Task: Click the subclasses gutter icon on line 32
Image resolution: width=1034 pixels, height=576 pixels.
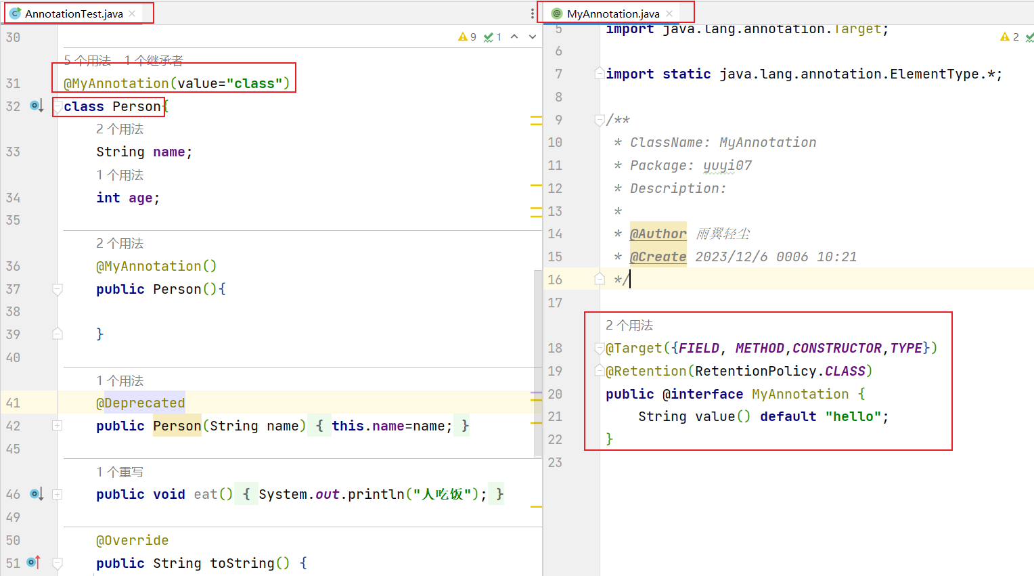Action: 37,106
